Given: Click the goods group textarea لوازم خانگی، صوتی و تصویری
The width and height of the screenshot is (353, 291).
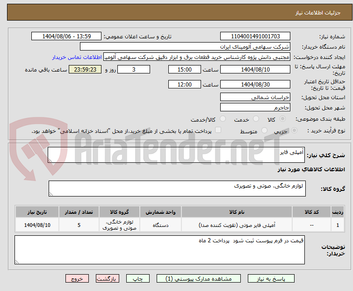Looking at the screenshot, I should click(x=177, y=189).
